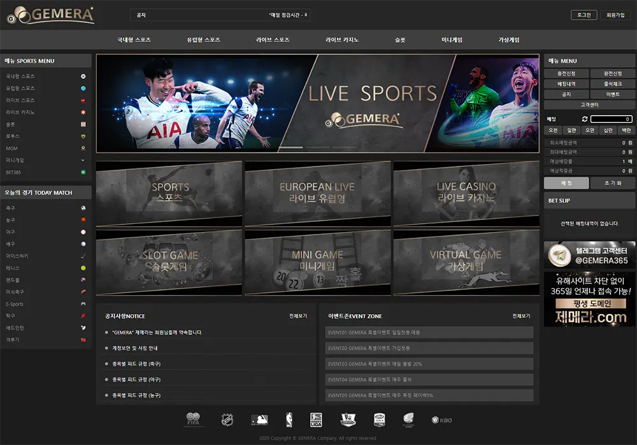Screen dimensions: 637x445
Task: Click the 환전신청 menu button
Action: click(613, 73)
